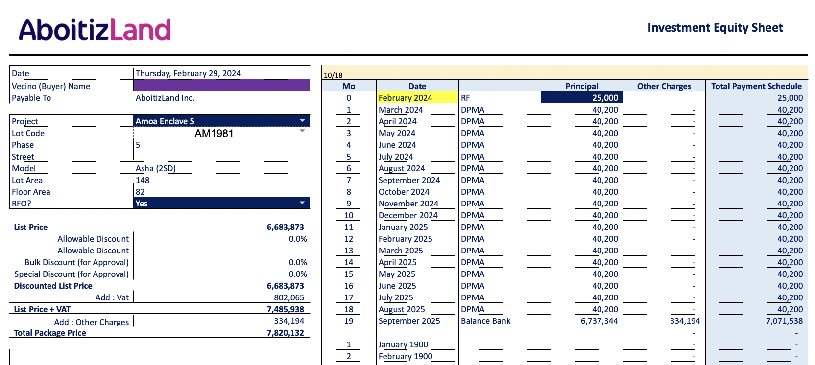
Task: Select the Model cell Asha (2SD)
Action: (x=221, y=168)
